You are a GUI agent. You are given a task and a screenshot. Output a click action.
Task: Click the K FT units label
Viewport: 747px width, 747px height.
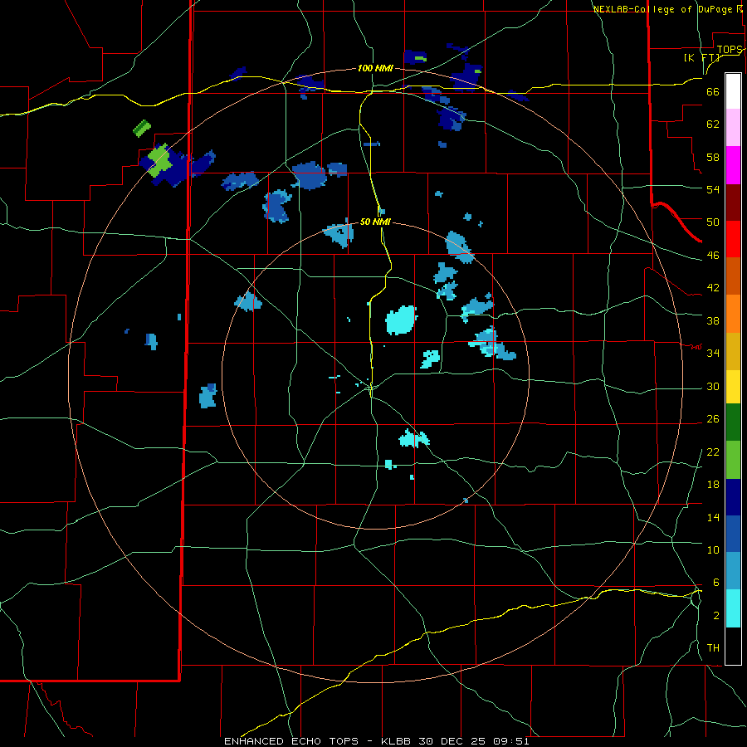701,57
